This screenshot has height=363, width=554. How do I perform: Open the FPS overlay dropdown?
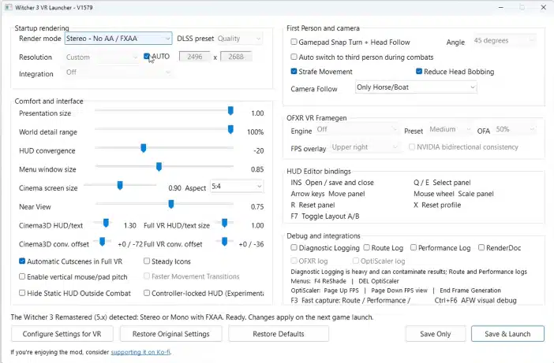pyautogui.click(x=364, y=147)
